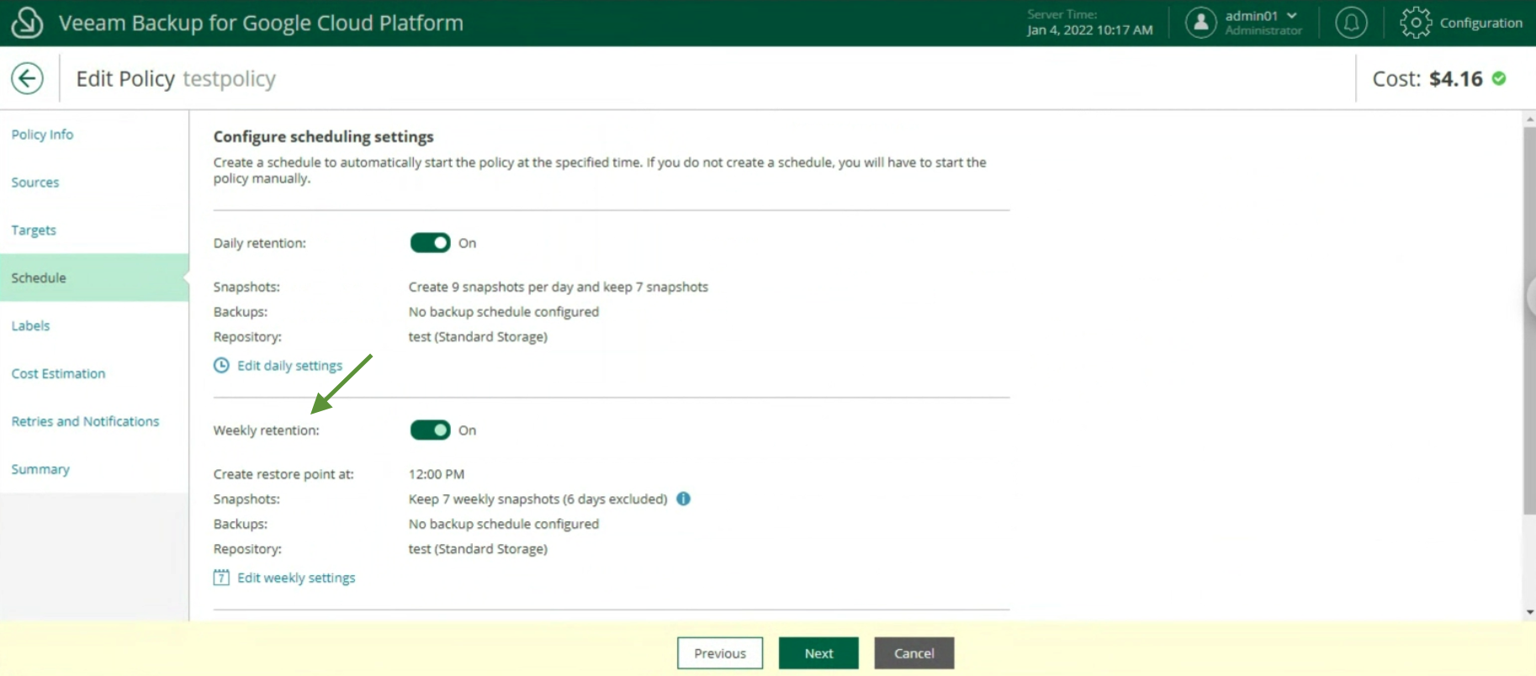1536x676 pixels.
Task: Click the Next button
Action: pyautogui.click(x=818, y=653)
